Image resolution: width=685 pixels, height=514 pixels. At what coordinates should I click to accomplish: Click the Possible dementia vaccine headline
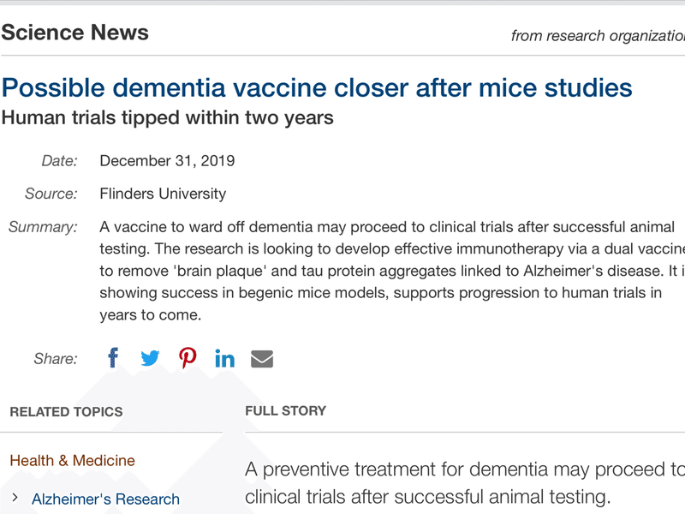317,87
